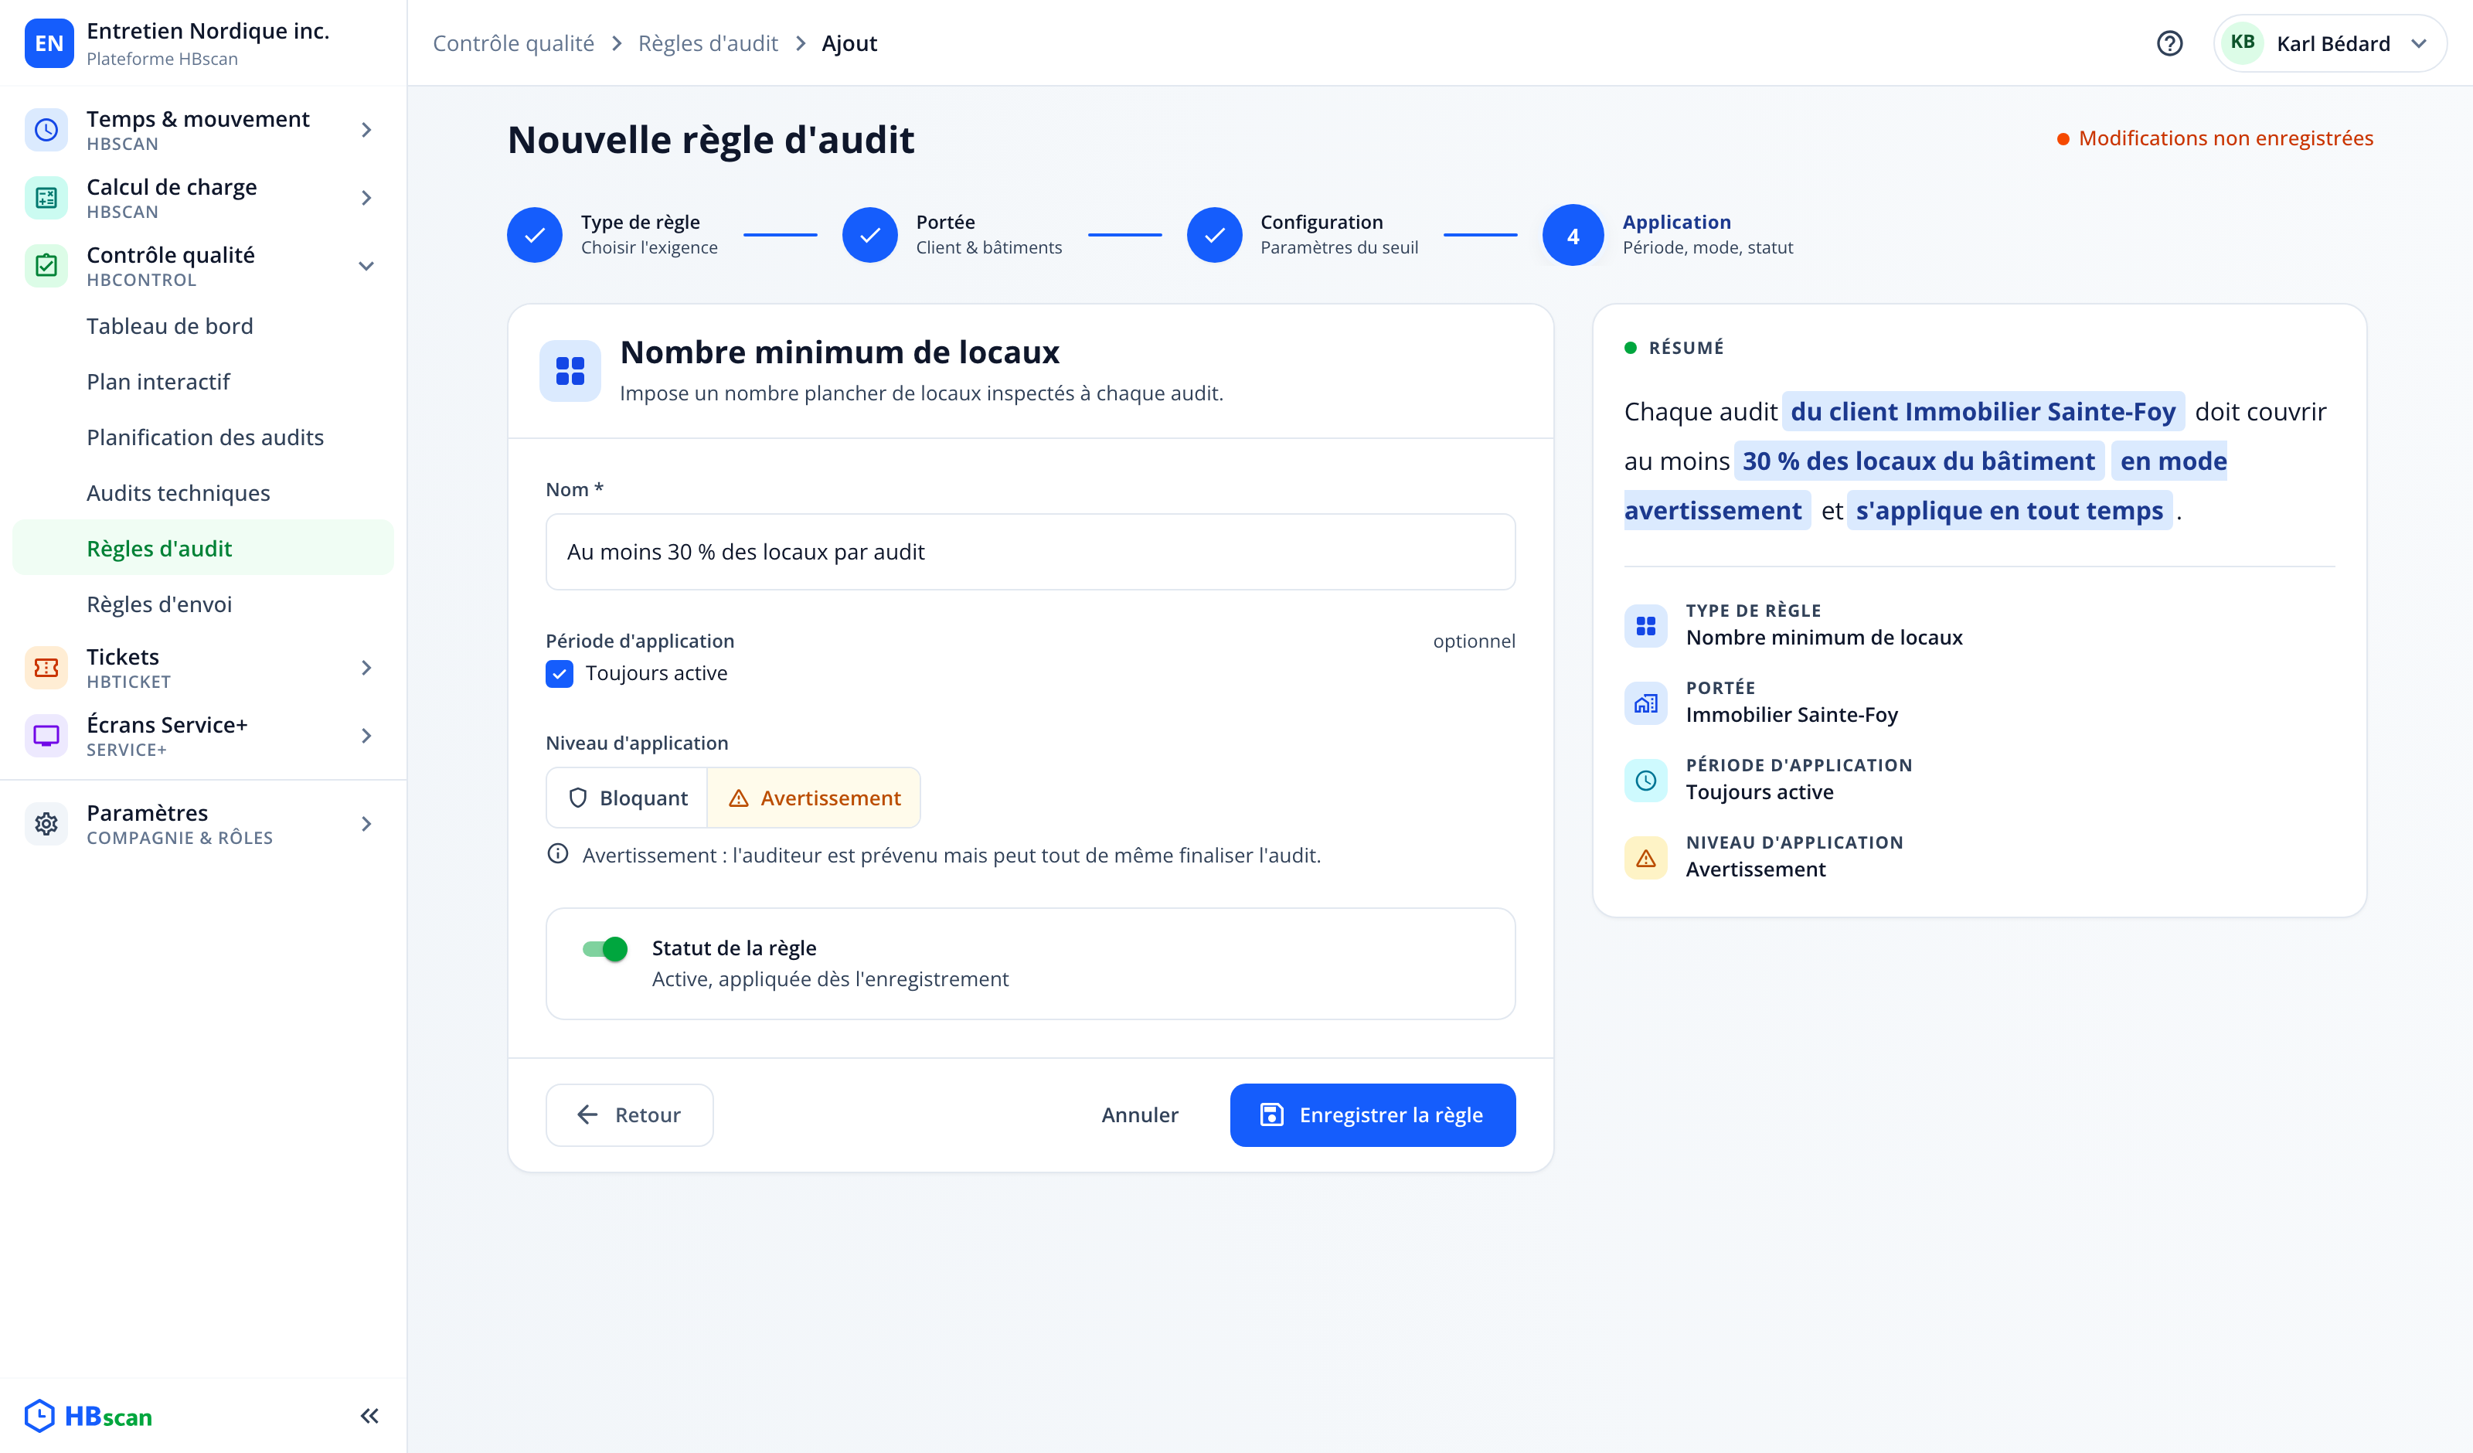Click the Nombre minimum de locaux grid icon
This screenshot has width=2473, height=1453.
(570, 371)
